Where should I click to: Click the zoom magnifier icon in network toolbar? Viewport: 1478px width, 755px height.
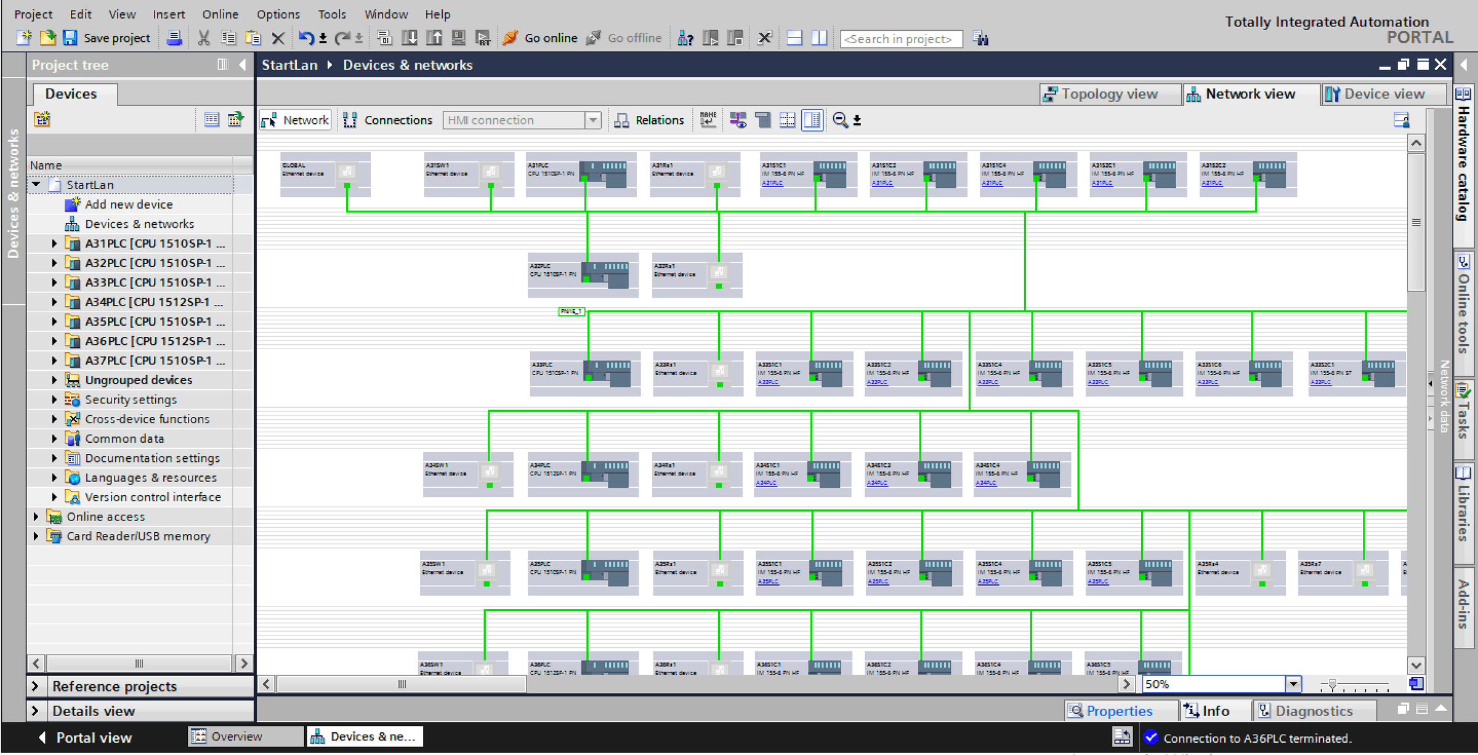(x=840, y=119)
